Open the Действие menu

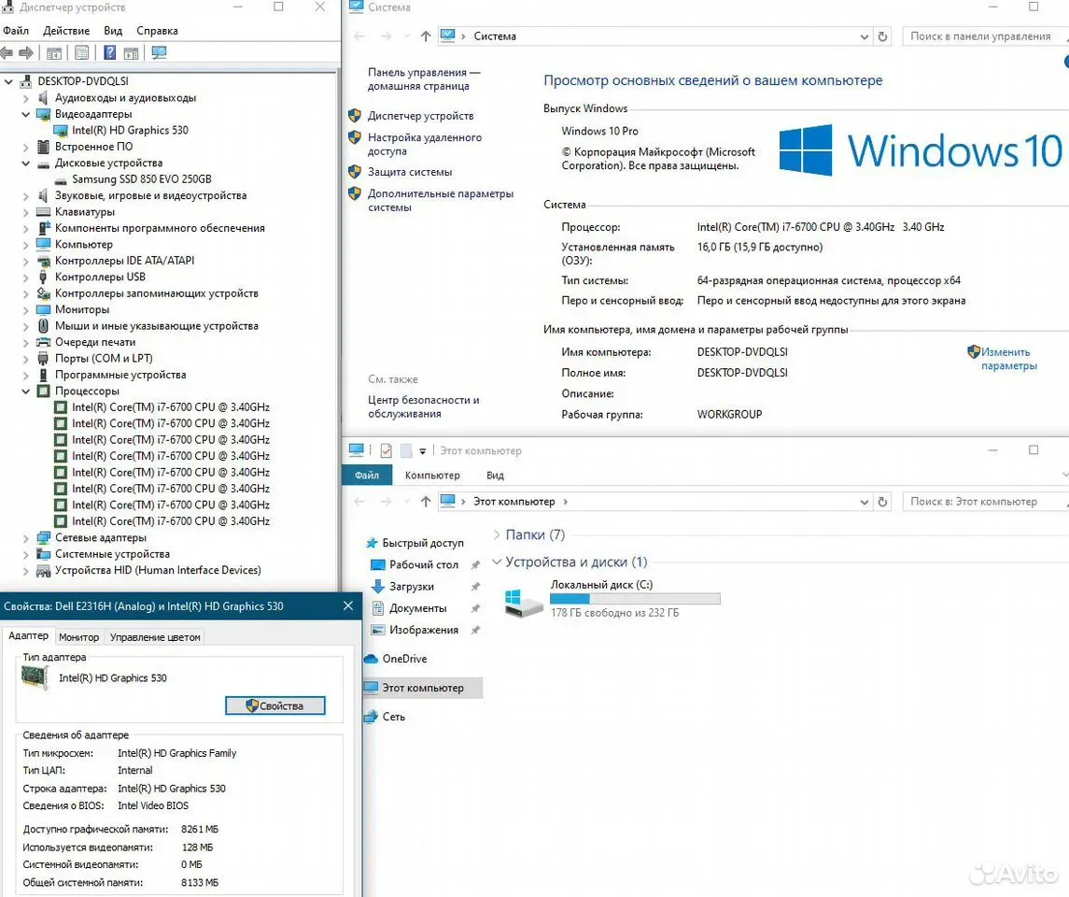66,31
